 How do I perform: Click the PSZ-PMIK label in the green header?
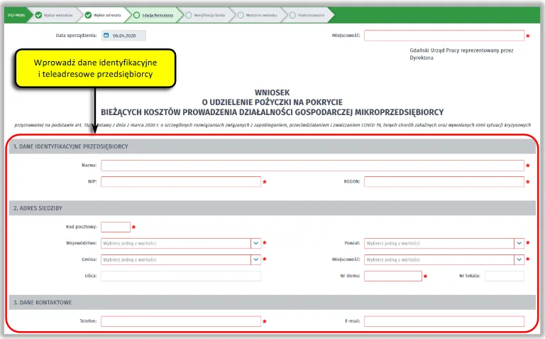16,14
